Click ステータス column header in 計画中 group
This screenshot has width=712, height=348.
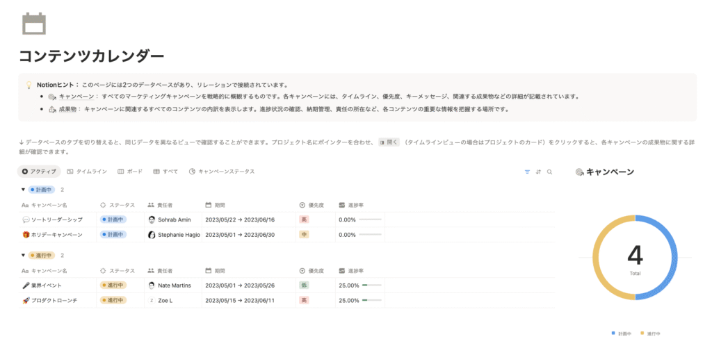(x=117, y=205)
